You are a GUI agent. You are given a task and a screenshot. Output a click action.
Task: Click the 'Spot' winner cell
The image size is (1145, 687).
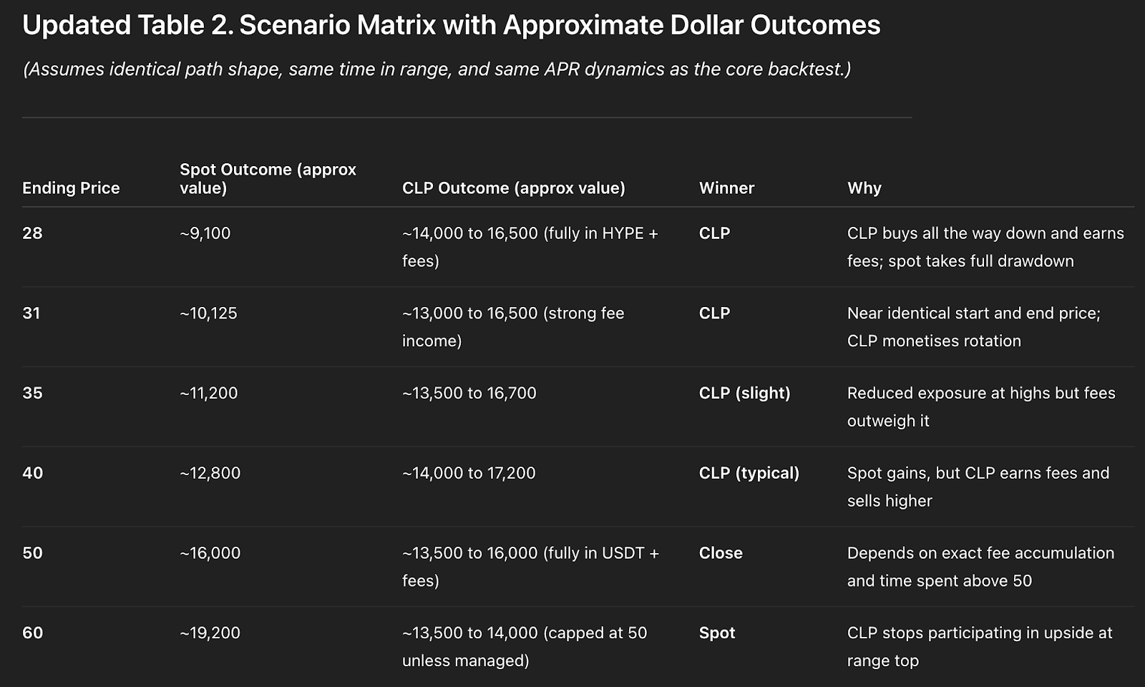click(717, 633)
